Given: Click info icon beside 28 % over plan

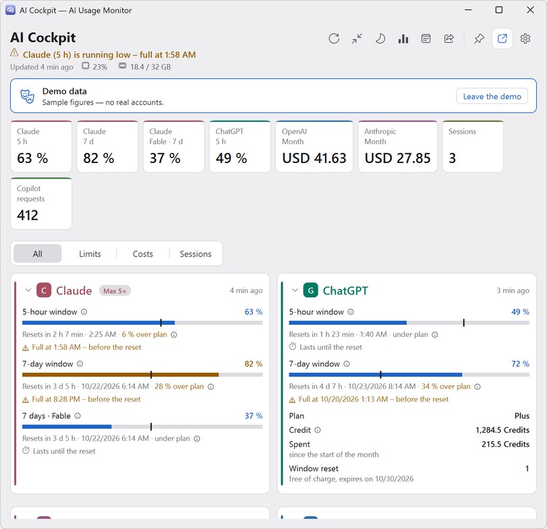Looking at the screenshot, I should (210, 386).
